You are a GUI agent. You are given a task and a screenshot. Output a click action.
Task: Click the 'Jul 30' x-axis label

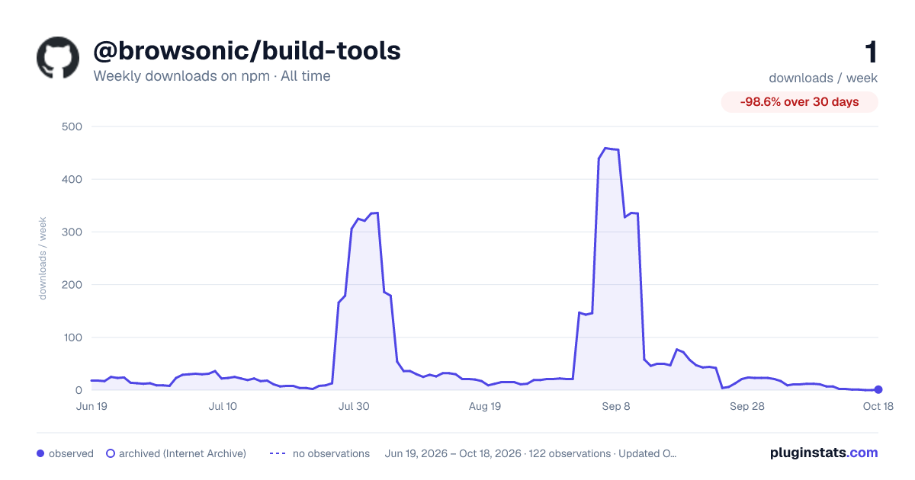(354, 406)
